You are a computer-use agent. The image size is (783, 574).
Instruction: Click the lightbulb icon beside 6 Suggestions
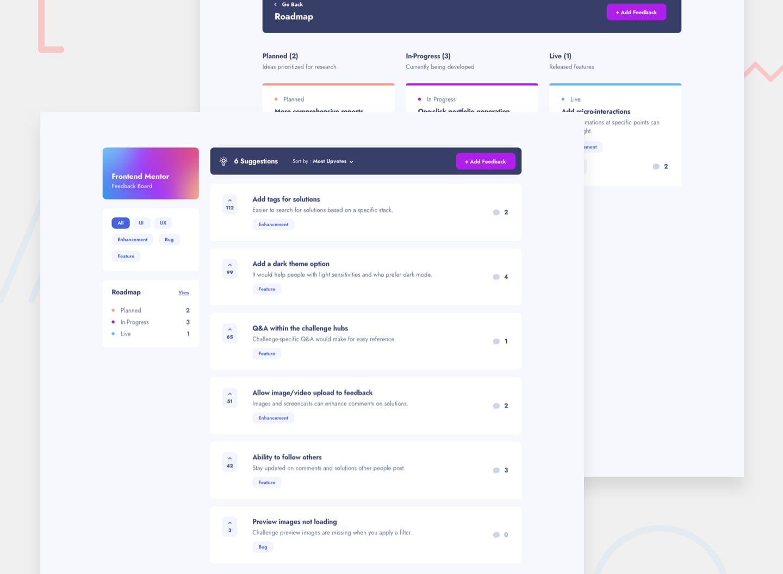point(223,161)
